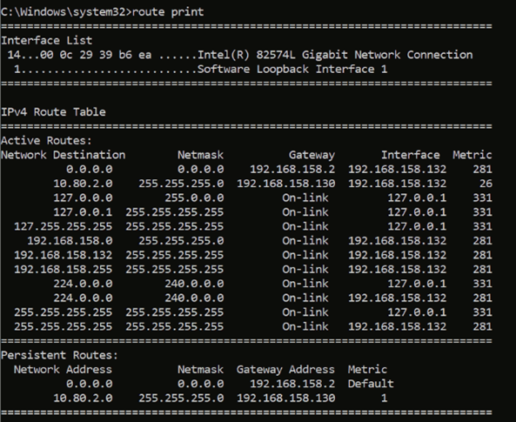
Task: Select gateway 192.168.158.130 in Persistent Routes
Action: pyautogui.click(x=286, y=398)
